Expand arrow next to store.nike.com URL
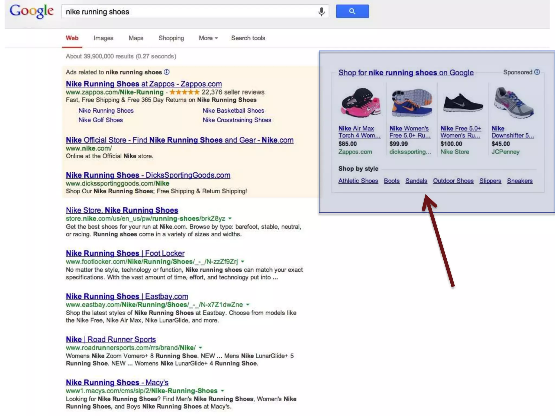Viewport: 555px width, 416px height. coord(230,219)
